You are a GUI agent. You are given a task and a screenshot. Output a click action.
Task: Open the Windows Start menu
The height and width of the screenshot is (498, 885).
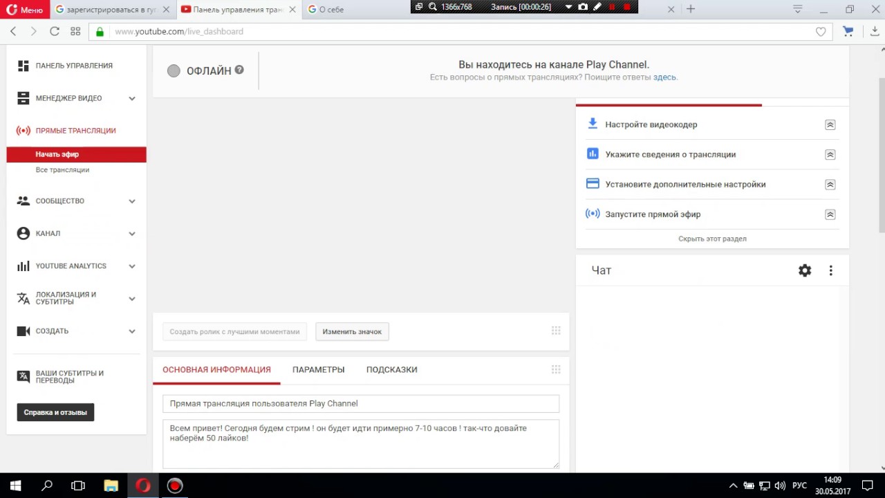point(15,486)
